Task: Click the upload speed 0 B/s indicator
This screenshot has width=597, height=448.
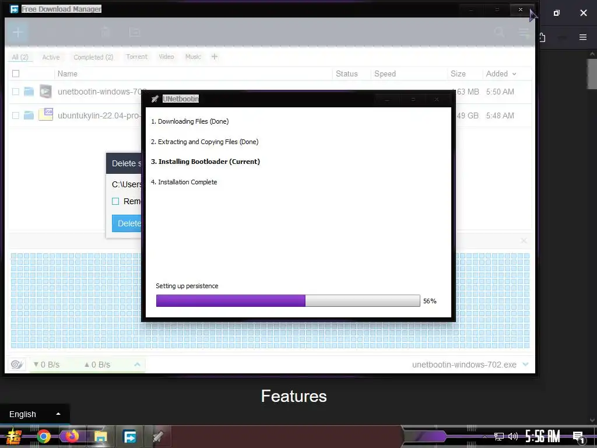Action: 97,365
